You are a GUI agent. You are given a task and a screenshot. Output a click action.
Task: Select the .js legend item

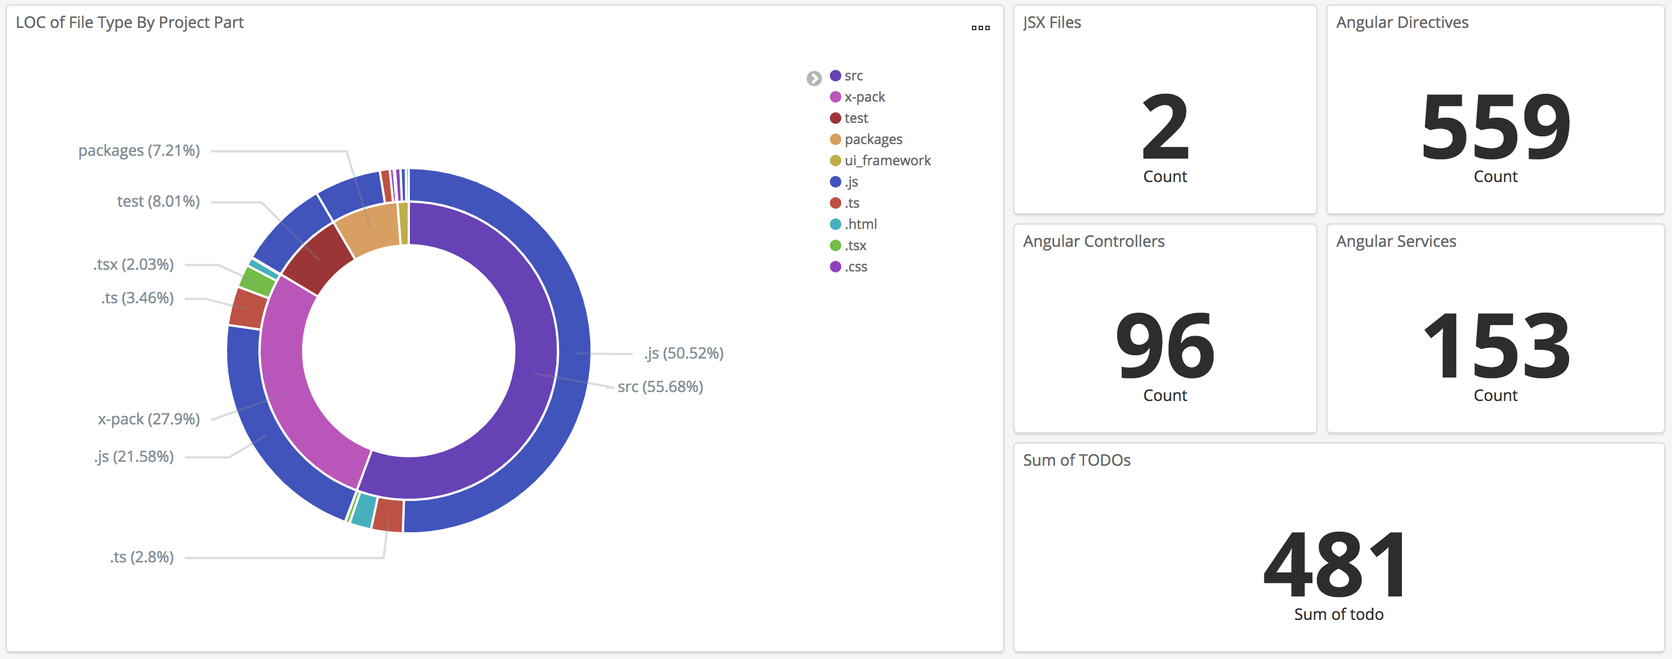[851, 182]
